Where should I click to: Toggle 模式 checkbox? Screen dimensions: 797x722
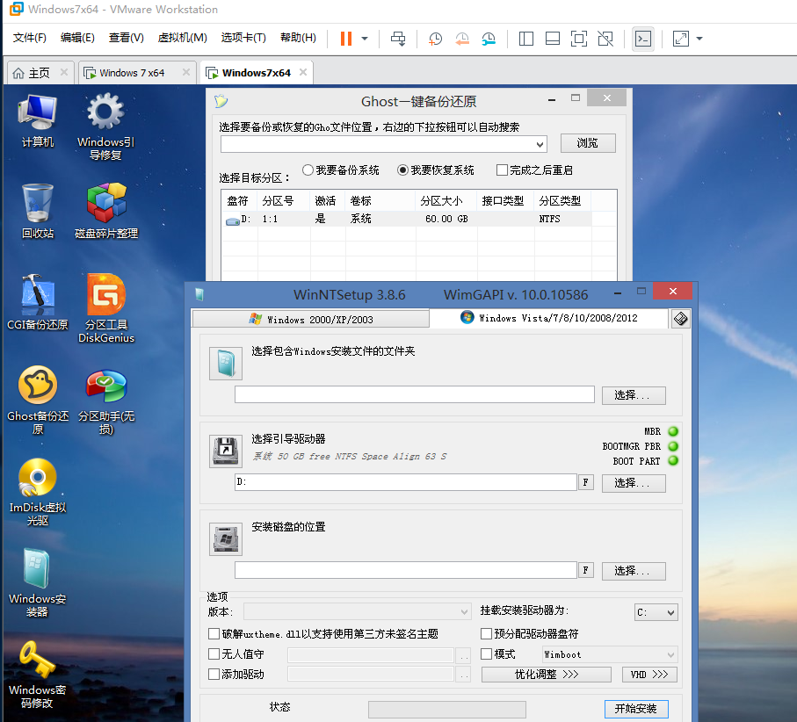487,653
